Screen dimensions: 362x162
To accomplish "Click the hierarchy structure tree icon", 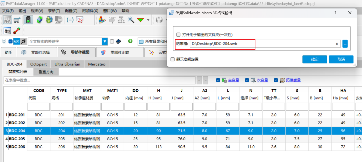I will click(121, 20).
